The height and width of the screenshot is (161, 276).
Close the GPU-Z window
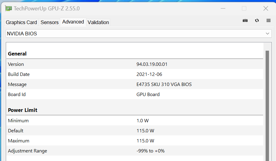pos(266,8)
